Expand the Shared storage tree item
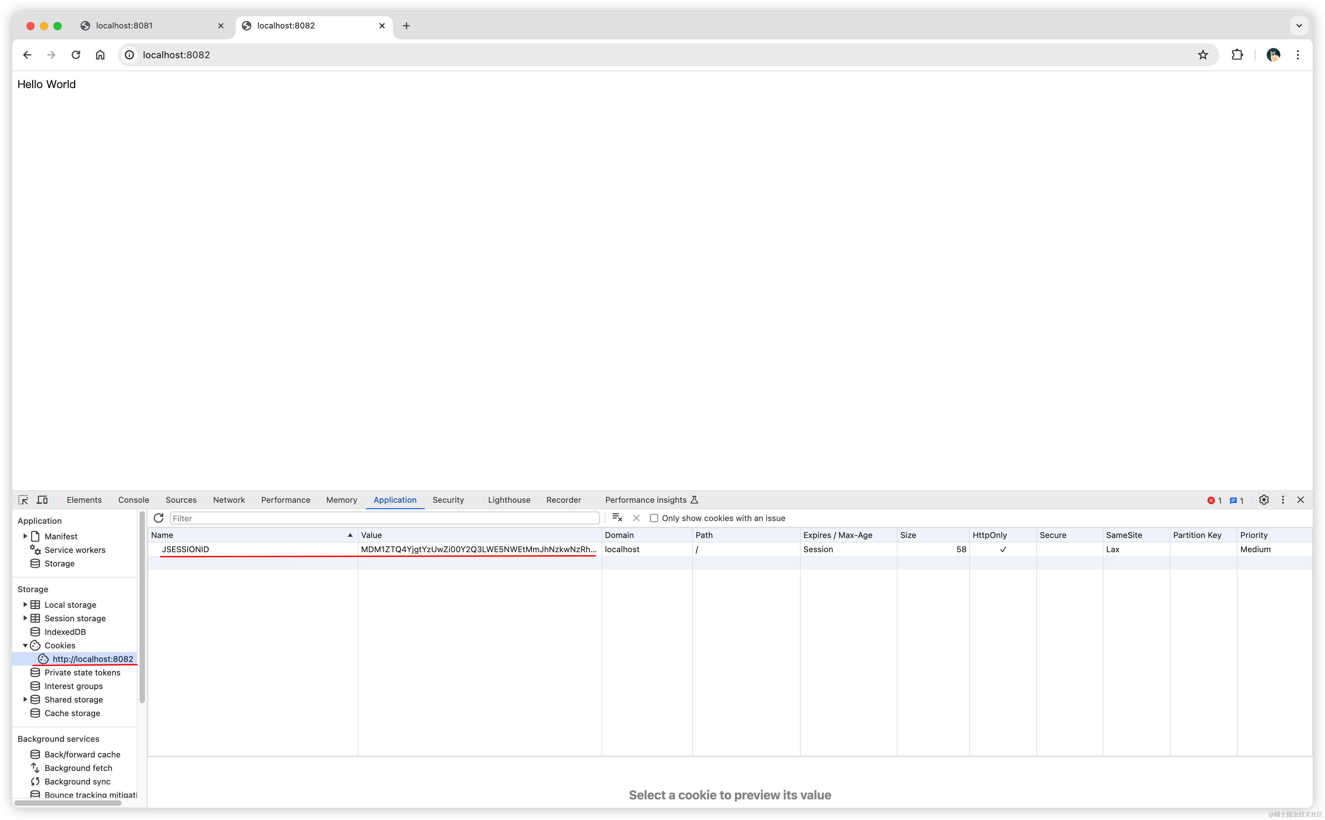Screen dimensions: 1325x820 click(25, 699)
